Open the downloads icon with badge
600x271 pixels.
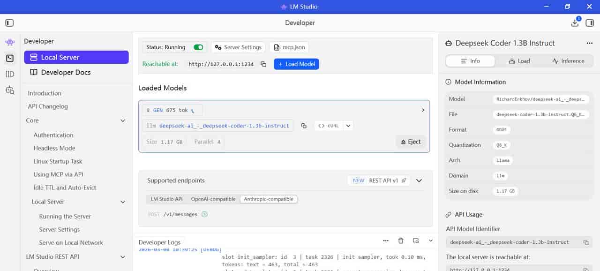[x=575, y=23]
